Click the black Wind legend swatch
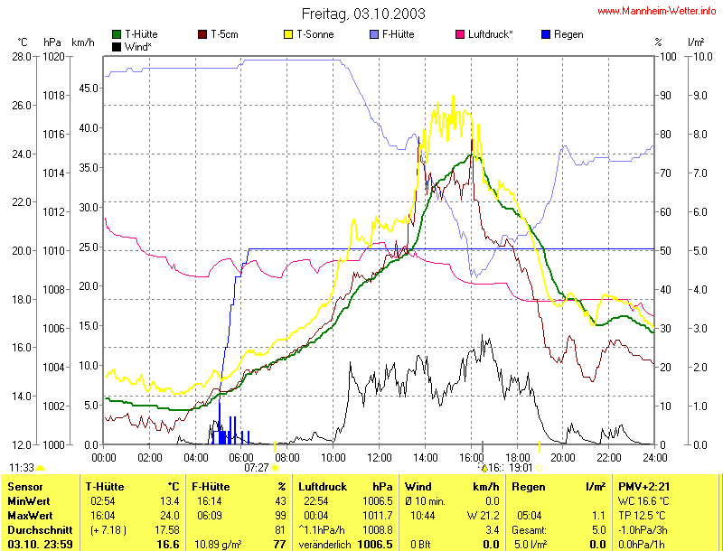 117,46
